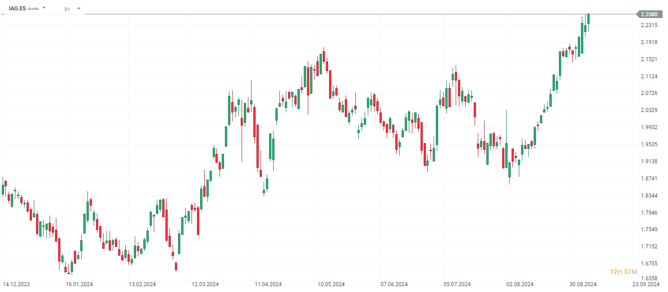Select the 16.01.2024 date axis label
668x292 pixels.
click(x=79, y=284)
